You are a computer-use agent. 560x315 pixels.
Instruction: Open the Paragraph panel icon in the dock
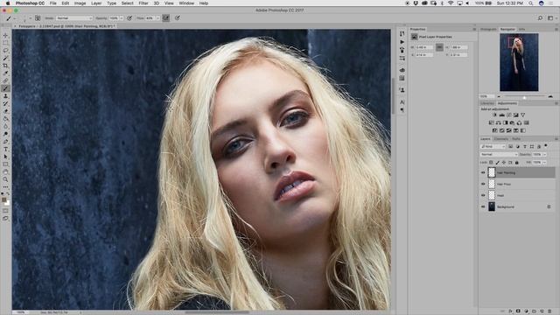click(402, 110)
